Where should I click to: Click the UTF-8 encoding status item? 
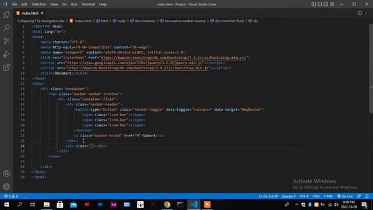pyautogui.click(x=304, y=196)
